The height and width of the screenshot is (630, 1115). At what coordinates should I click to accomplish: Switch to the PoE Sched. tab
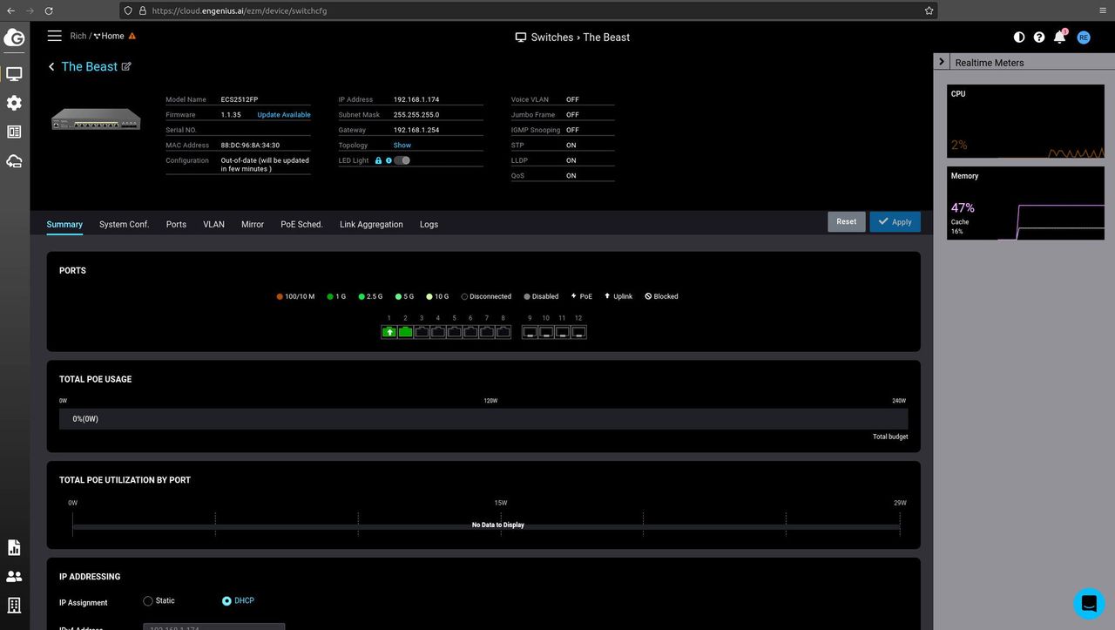(301, 225)
